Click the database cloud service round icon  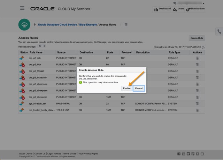coord(24,25)
